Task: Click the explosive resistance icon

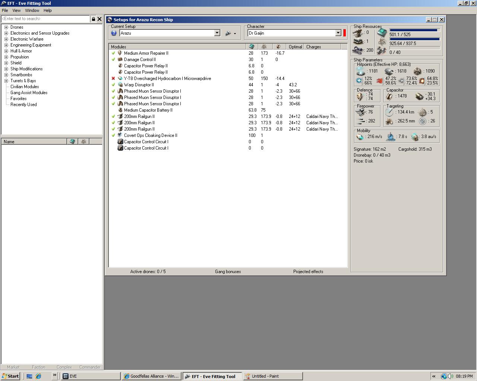Action: point(422,80)
